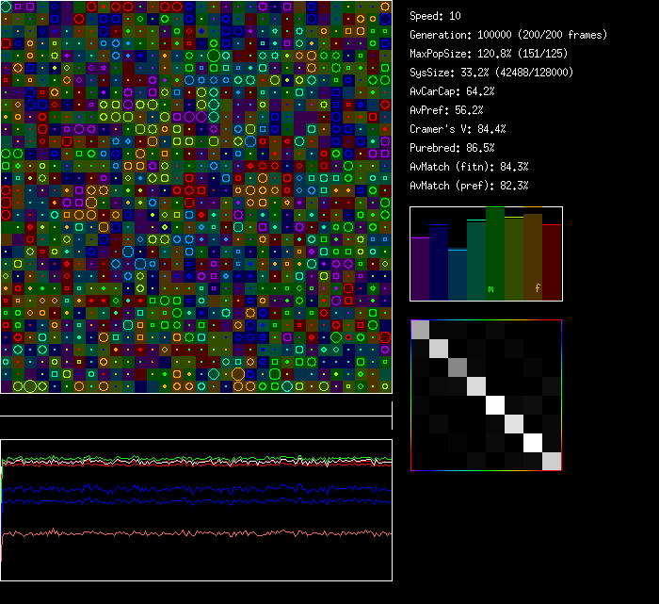This screenshot has width=659, height=604.
Task: Click the 'Speed: 10' readout
Action: click(x=435, y=16)
